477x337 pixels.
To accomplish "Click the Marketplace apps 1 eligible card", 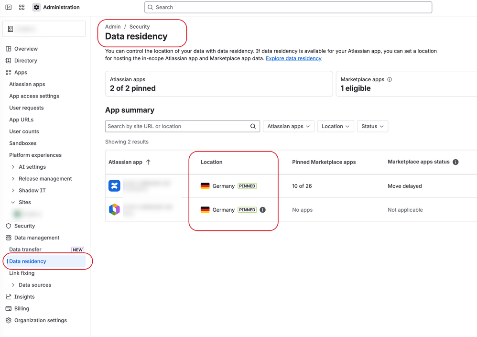I will [x=406, y=84].
